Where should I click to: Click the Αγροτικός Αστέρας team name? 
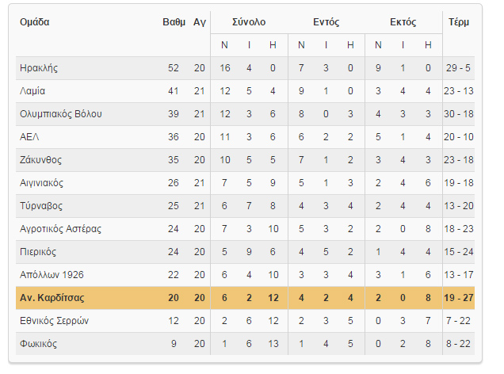pos(60,229)
